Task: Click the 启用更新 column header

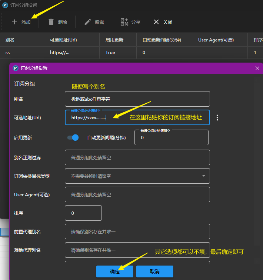Action: [x=114, y=40]
